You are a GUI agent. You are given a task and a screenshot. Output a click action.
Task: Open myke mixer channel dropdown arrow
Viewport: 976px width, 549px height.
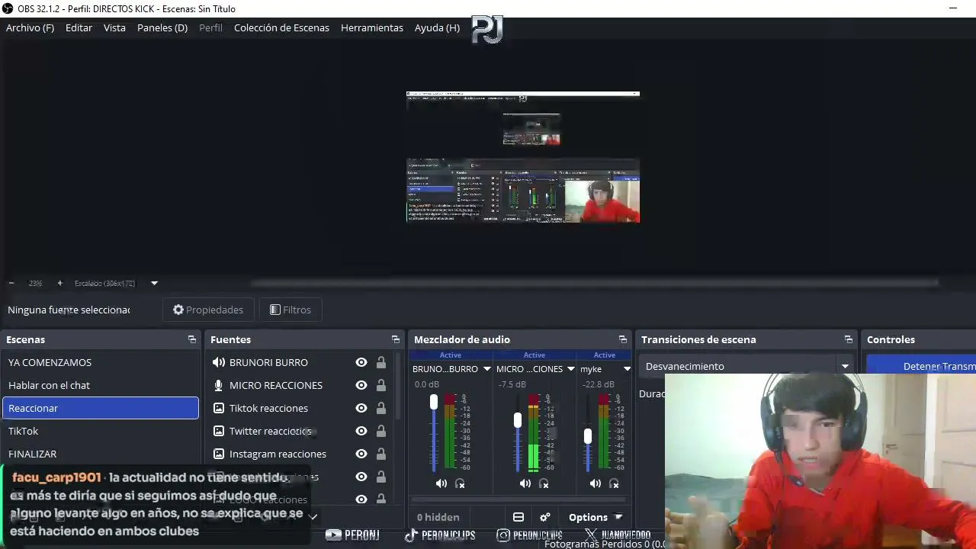click(627, 369)
